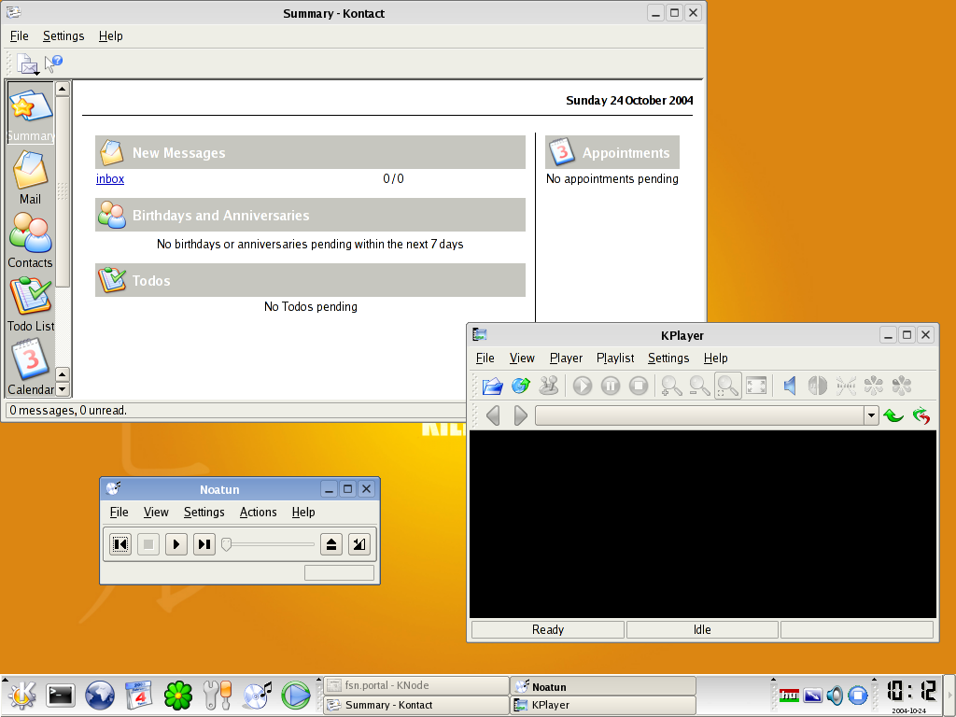This screenshot has height=717, width=956.
Task: Click the panel clock
Action: click(x=910, y=695)
